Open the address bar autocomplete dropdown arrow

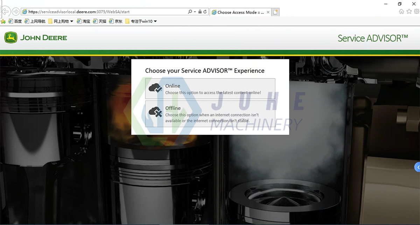click(195, 12)
